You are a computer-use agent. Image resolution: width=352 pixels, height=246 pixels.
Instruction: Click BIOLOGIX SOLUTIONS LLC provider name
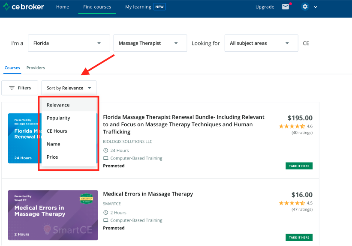coord(127,142)
